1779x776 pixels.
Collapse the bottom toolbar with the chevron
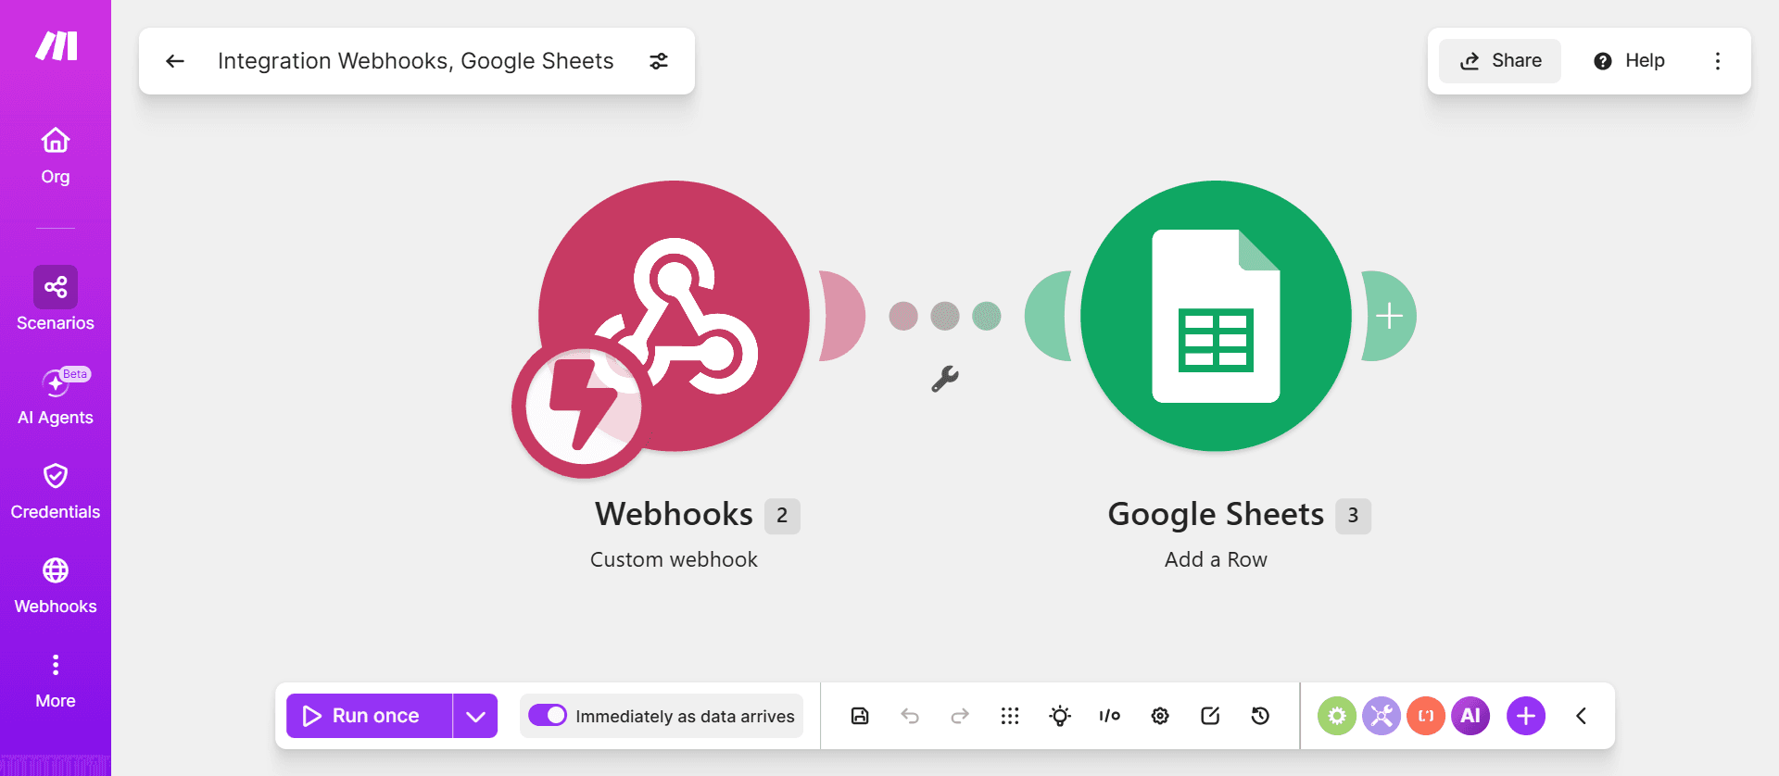point(1582,716)
